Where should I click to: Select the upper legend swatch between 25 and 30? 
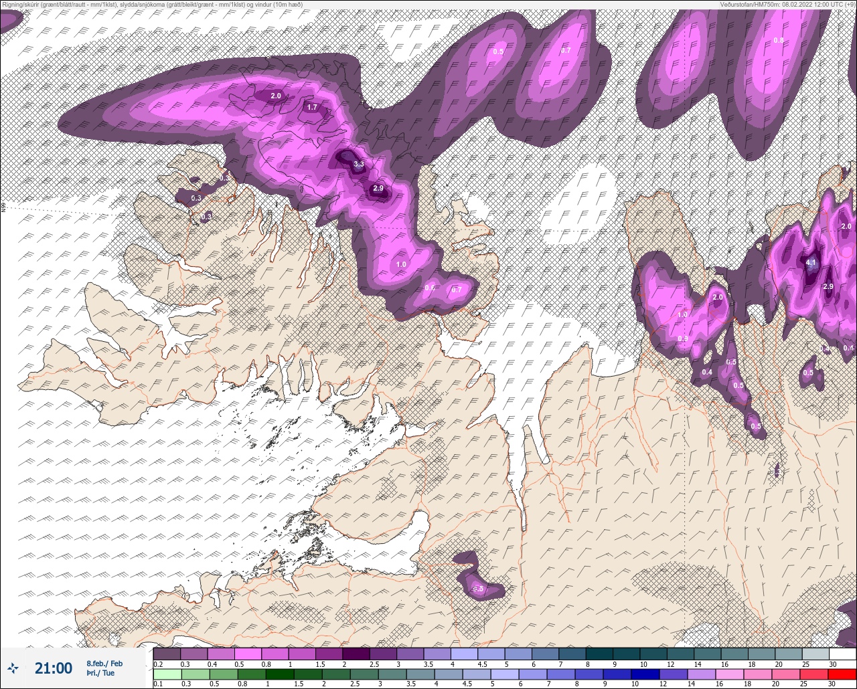815,654
